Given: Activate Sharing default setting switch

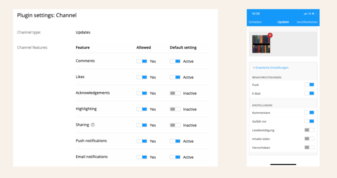Looking at the screenshot, I should coord(175,125).
